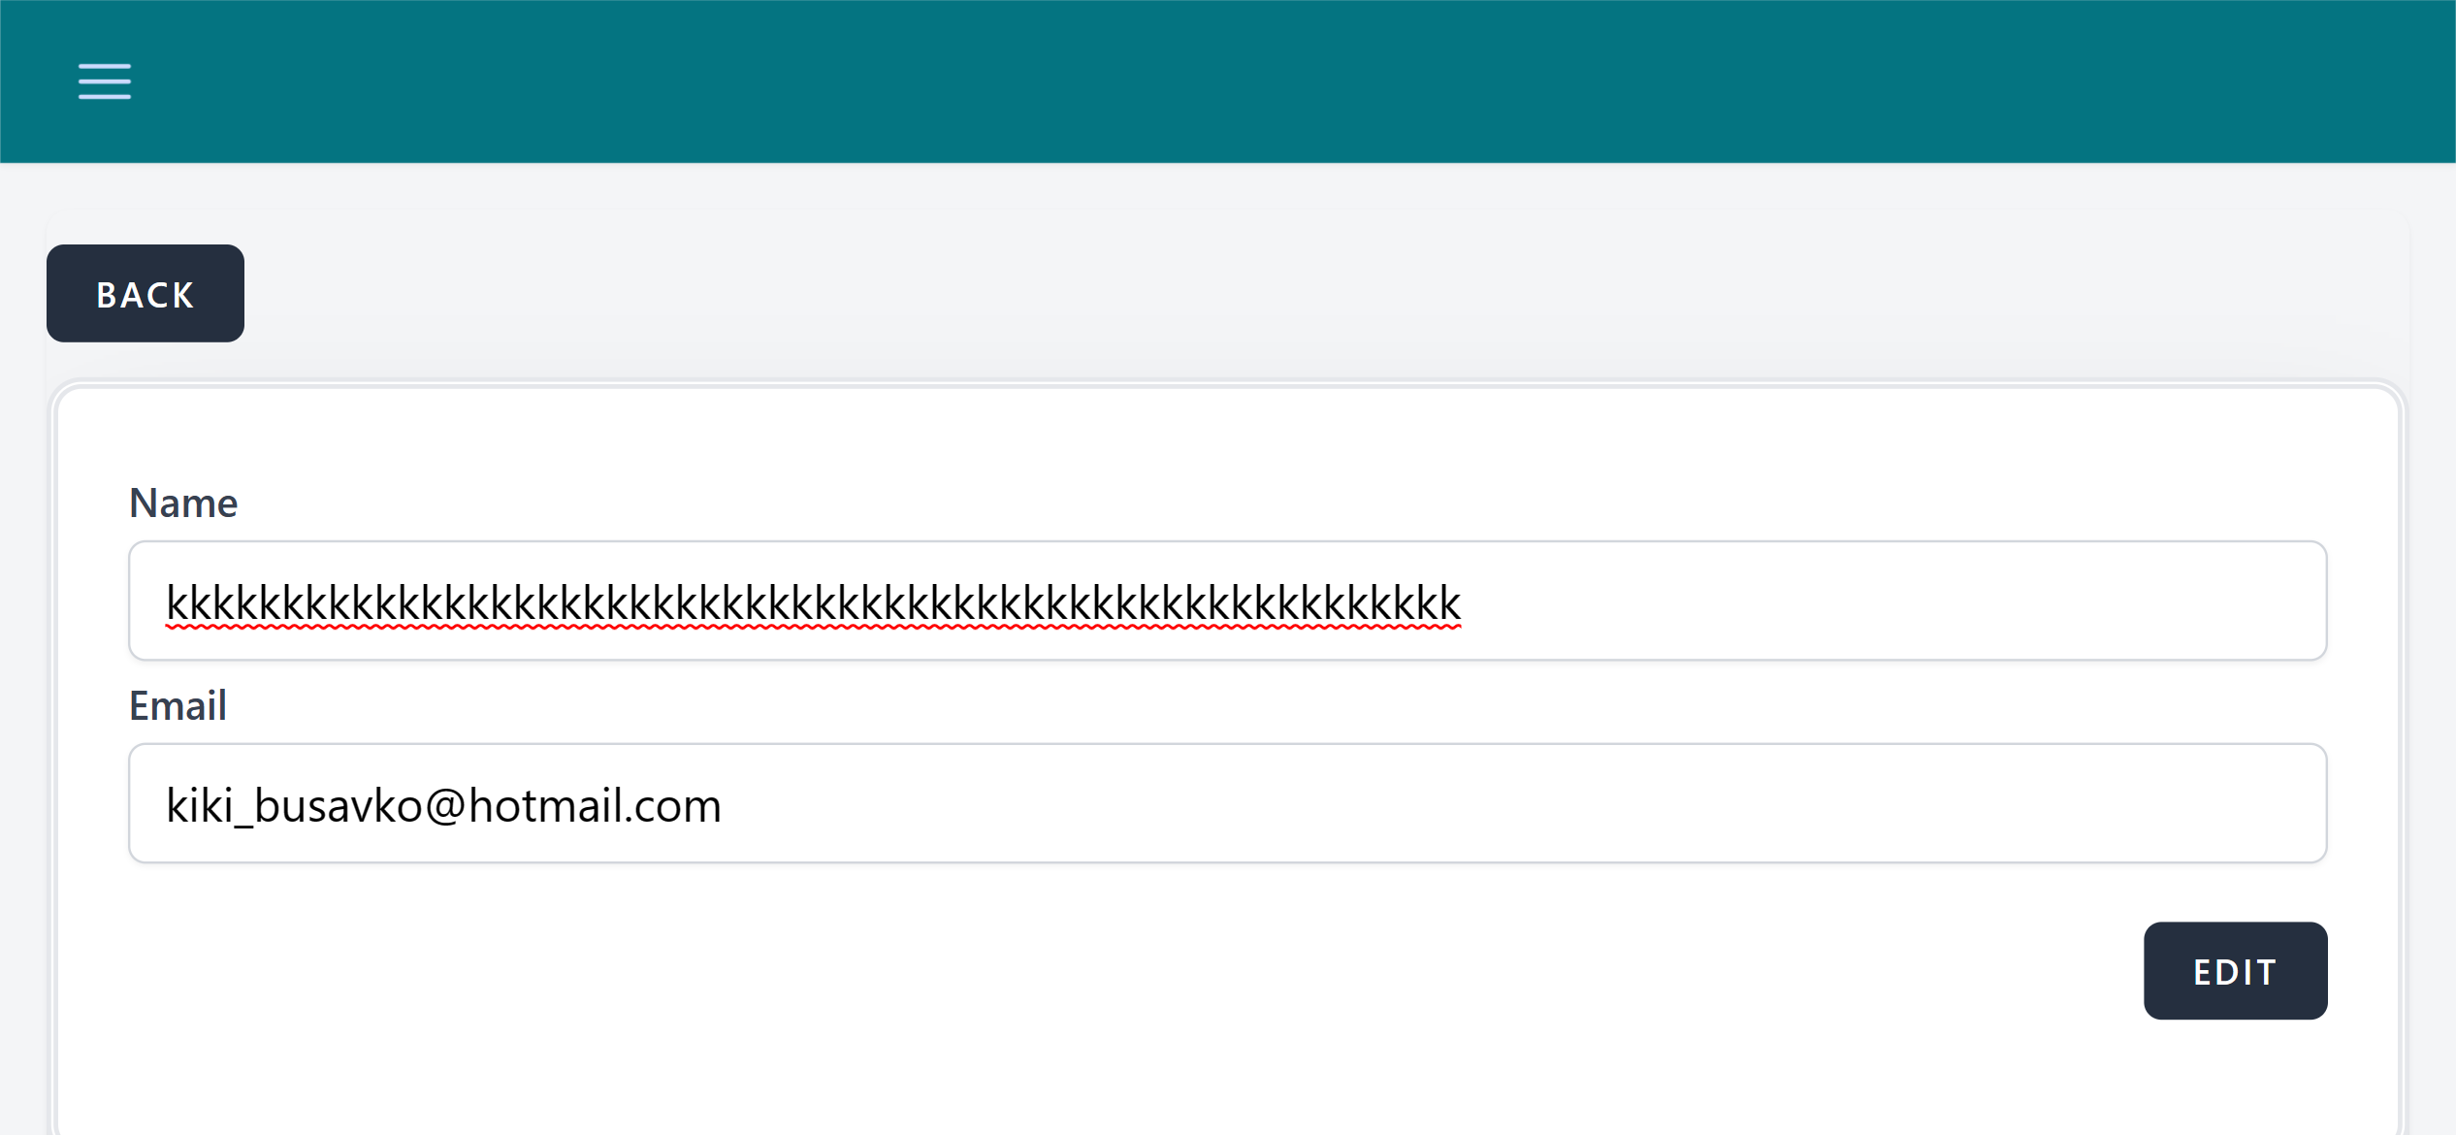Focus the Name input field
The width and height of the screenshot is (2456, 1135).
(x=1226, y=600)
